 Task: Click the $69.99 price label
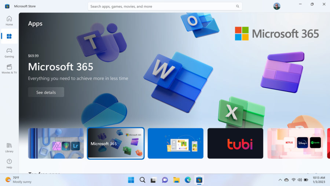[x=33, y=56]
